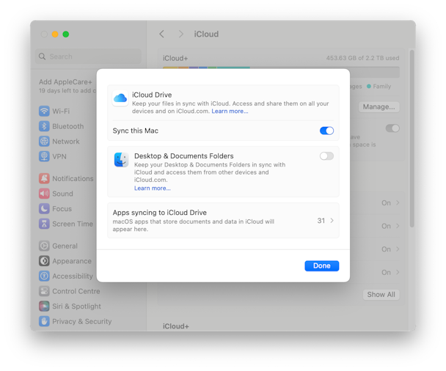
Task: Click the green zoom window button
Action: (66, 34)
